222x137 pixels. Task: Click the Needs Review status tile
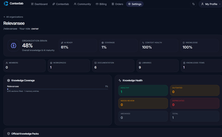(143, 103)
